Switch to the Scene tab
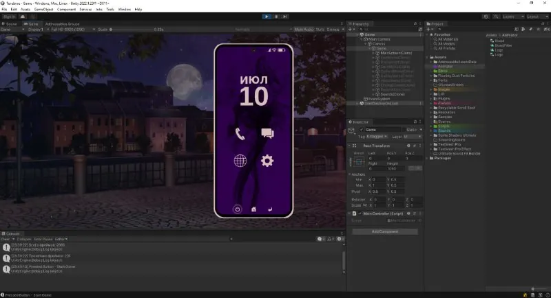551x298 pixels. [10, 24]
